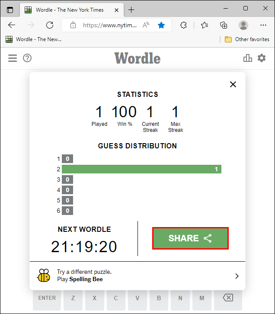The width and height of the screenshot is (275, 314).
Task: Open the Wordle hamburger menu
Action: 13,58
